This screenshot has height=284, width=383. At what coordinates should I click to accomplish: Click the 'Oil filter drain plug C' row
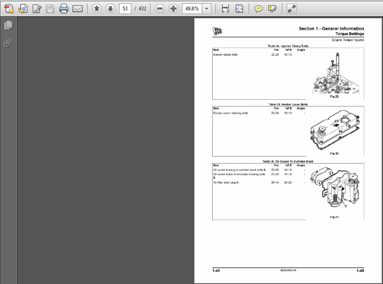coord(259,183)
